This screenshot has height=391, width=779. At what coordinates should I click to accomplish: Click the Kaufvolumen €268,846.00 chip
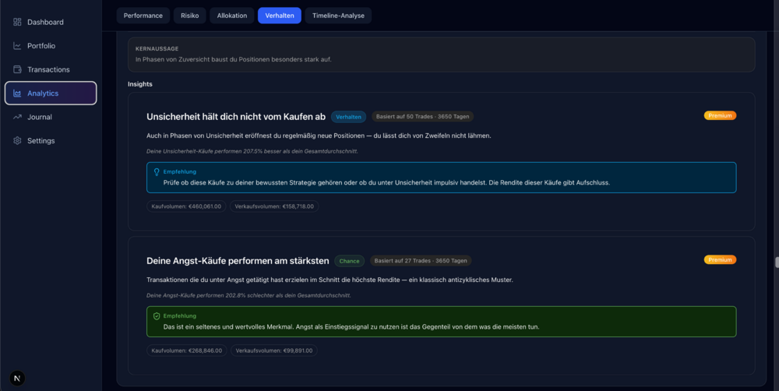pyautogui.click(x=187, y=350)
